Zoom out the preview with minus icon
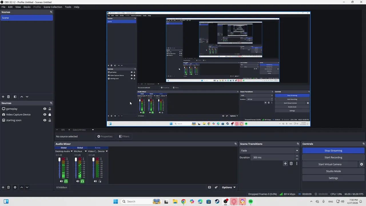 (x=57, y=130)
